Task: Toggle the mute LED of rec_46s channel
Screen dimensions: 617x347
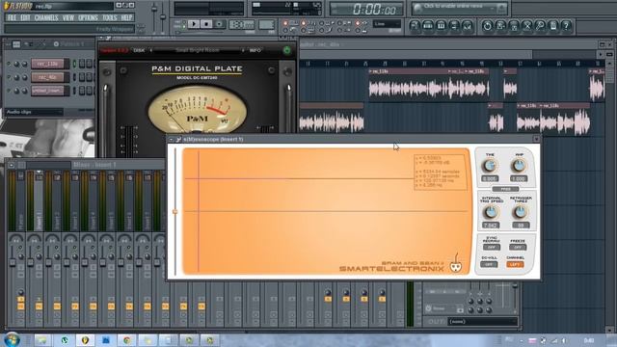Action: 9,77
